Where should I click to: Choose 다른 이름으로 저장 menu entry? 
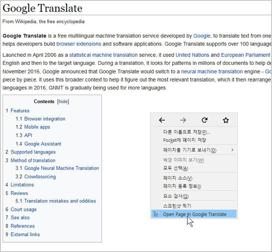click(194, 132)
